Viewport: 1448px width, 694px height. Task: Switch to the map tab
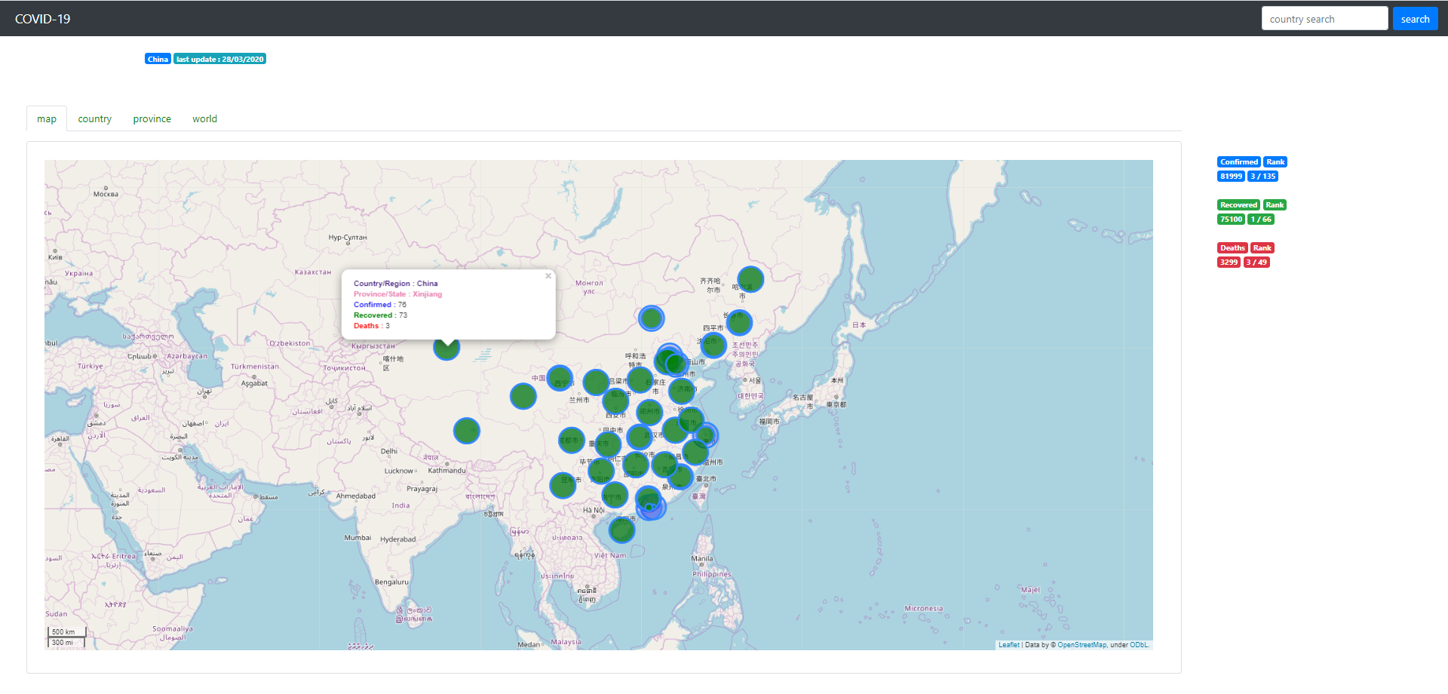47,118
